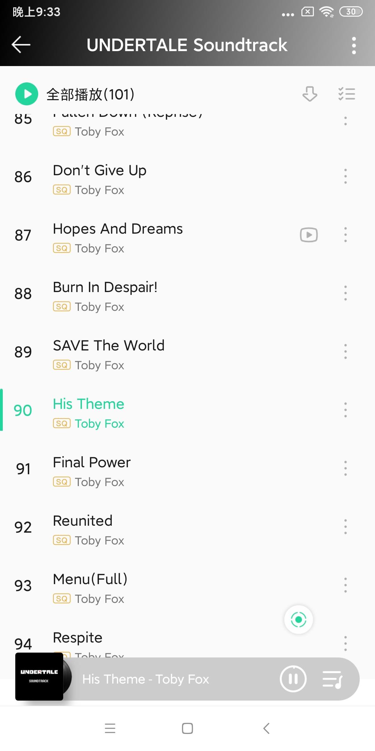Image resolution: width=375 pixels, height=751 pixels.
Task: Play the Hopes And Dreams music video
Action: (x=309, y=235)
